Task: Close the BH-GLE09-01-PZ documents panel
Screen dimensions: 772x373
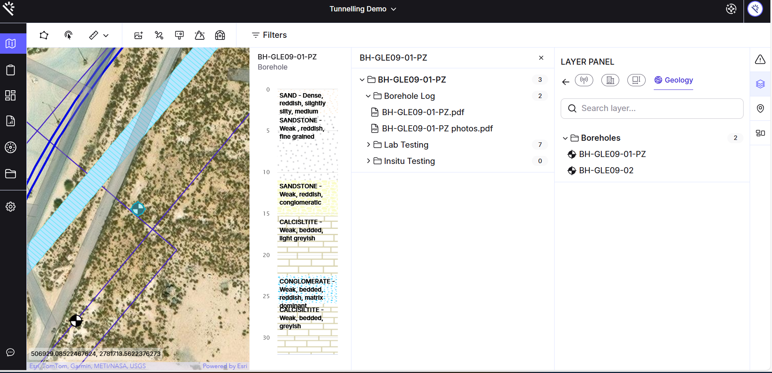Action: (x=541, y=58)
